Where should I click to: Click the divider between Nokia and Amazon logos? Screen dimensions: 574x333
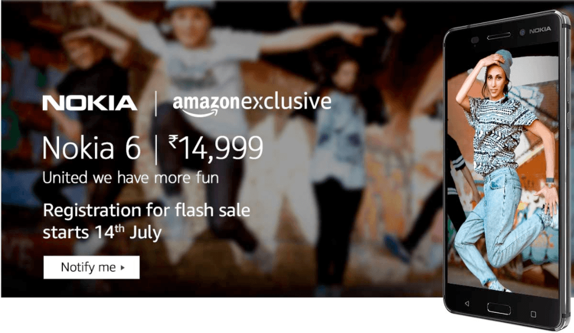(156, 104)
